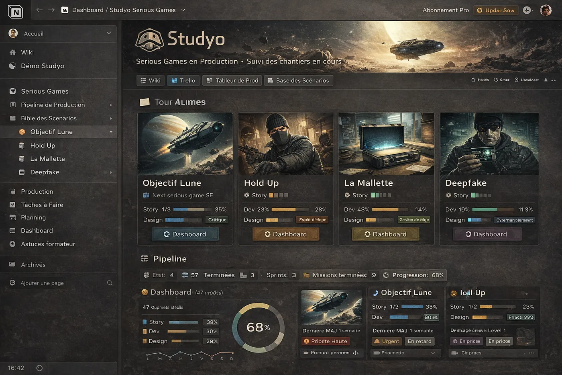The height and width of the screenshot is (375, 562).
Task: Open the Hold Up card Dashboard button
Action: (286, 234)
